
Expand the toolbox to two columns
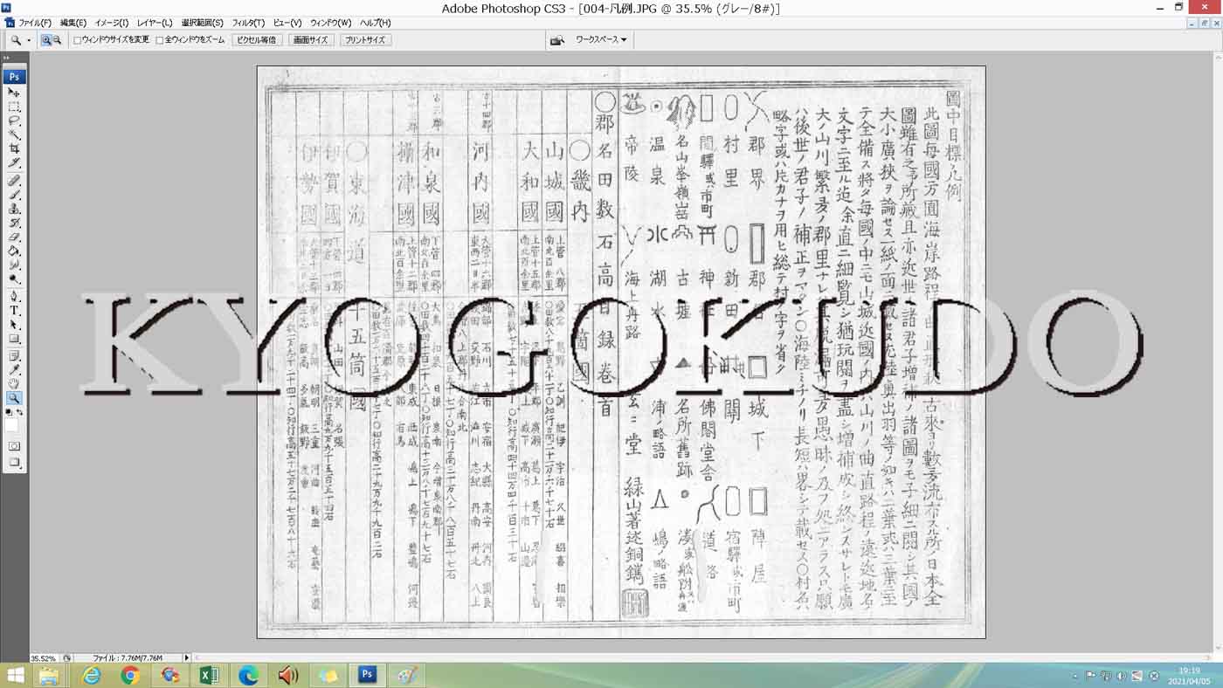pyautogui.click(x=7, y=58)
